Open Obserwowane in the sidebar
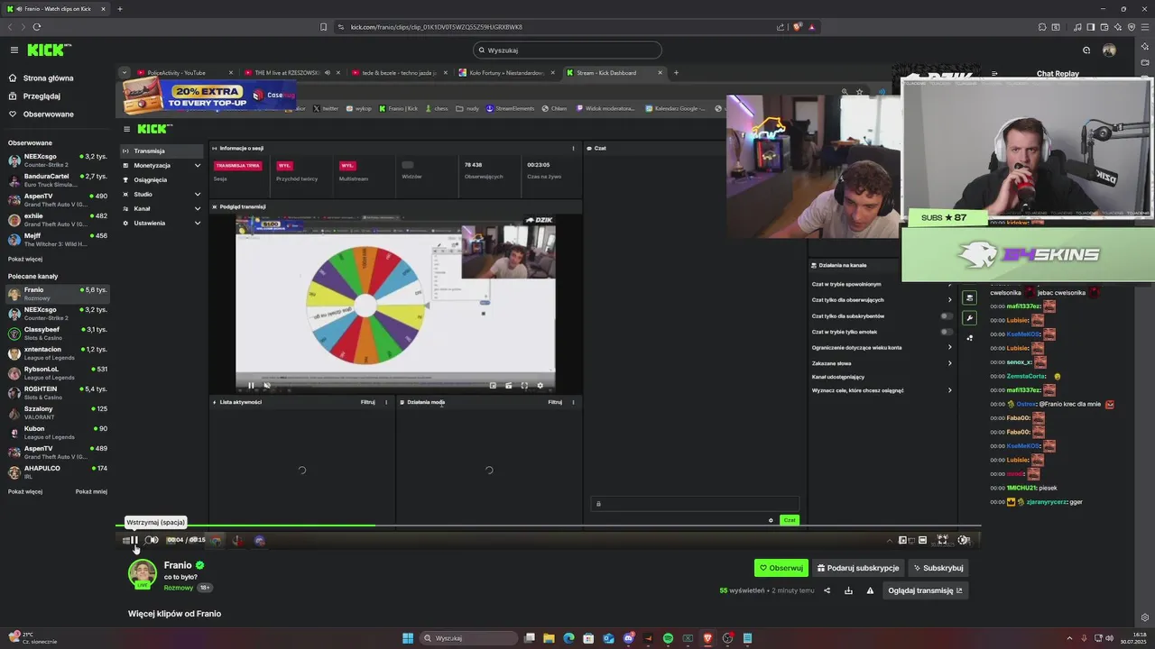 (x=48, y=114)
